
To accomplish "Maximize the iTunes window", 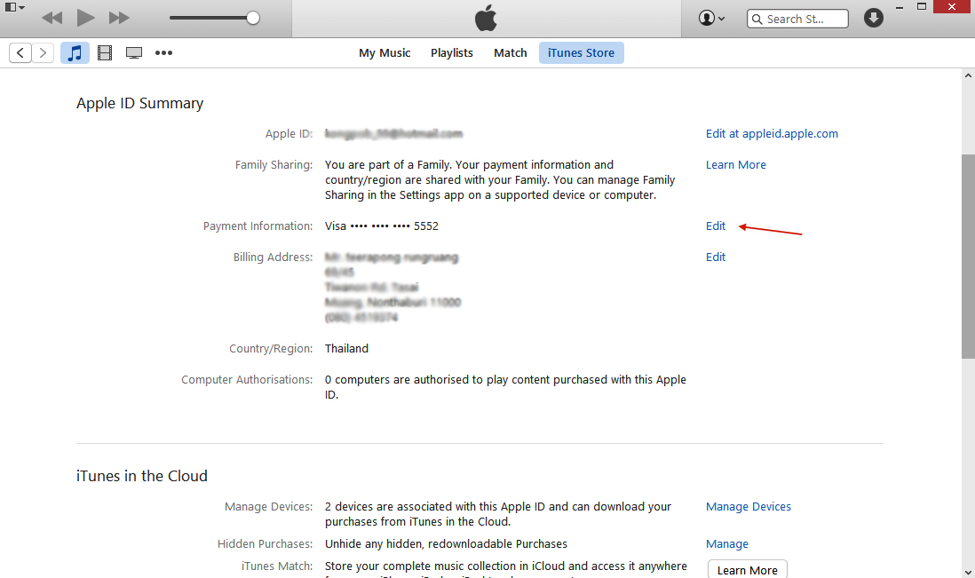I will point(922,7).
